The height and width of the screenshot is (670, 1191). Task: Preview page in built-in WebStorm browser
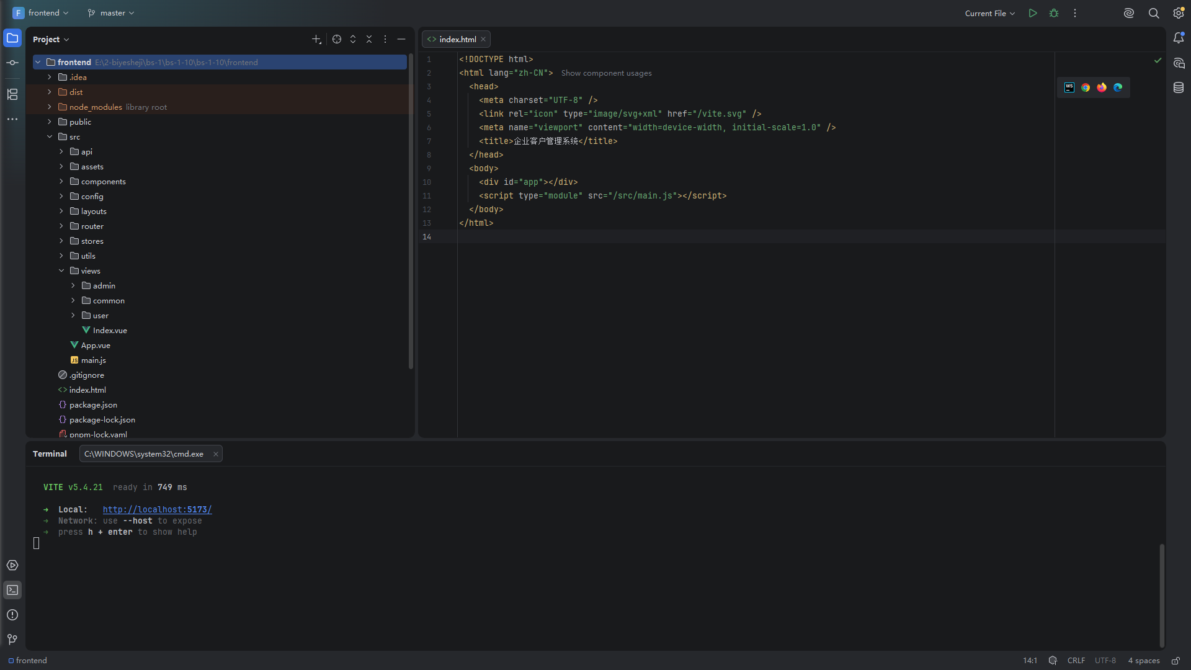[1069, 87]
